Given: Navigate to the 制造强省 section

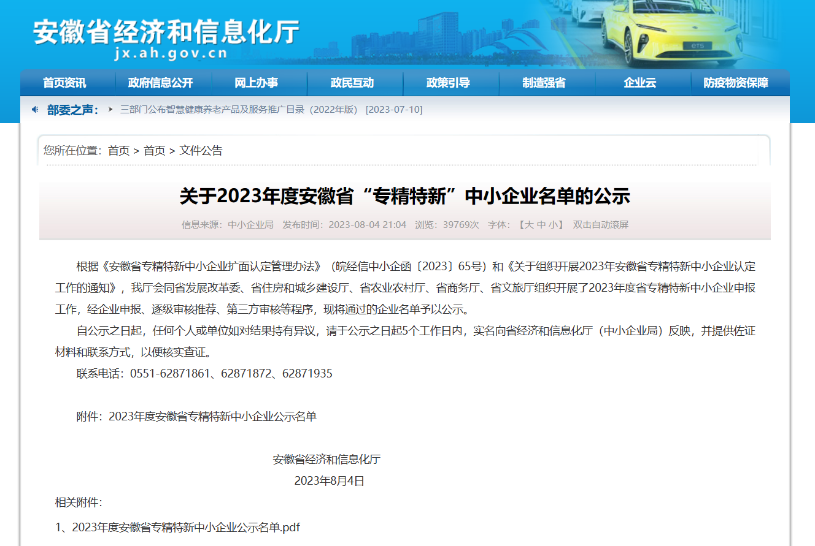Looking at the screenshot, I should (544, 83).
